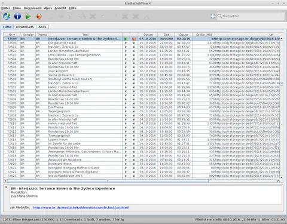Click the green play button in the toolbar
Screen dimensions: 287x224
(28, 16)
